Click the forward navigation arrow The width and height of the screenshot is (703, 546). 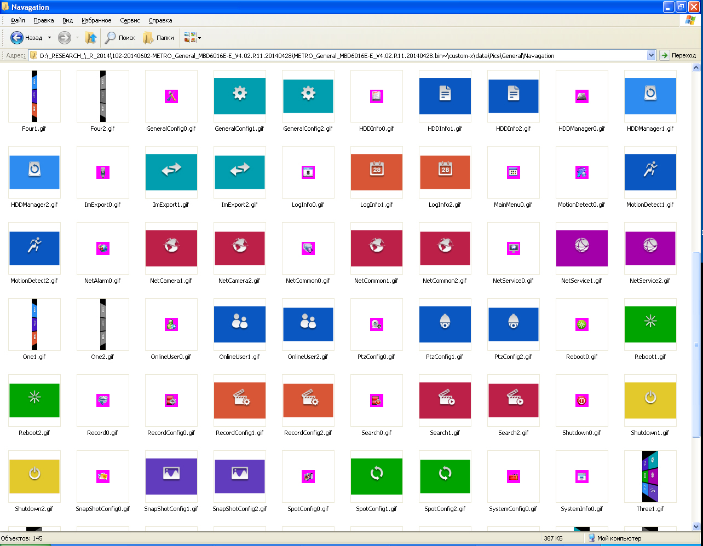(x=65, y=38)
